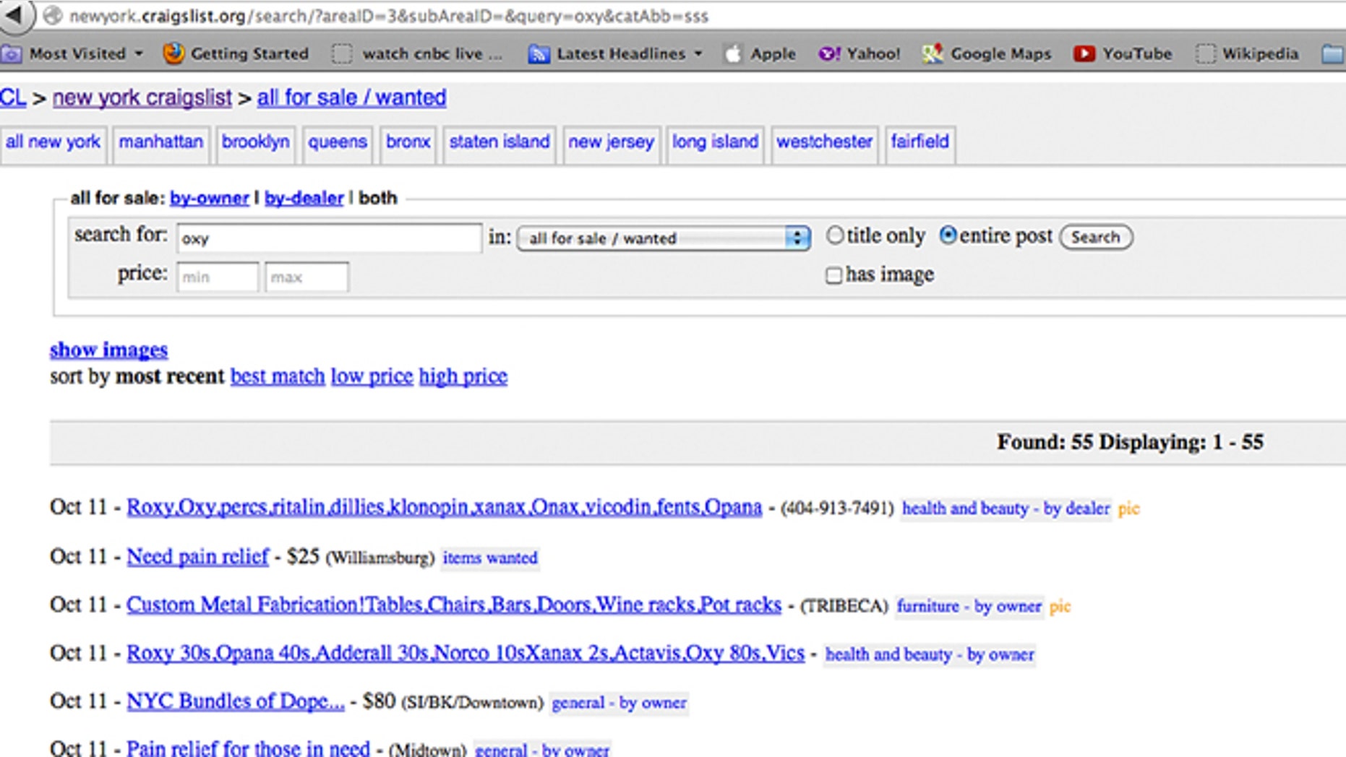Open the Custom Metal Fabrication listing
The width and height of the screenshot is (1346, 757).
point(454,605)
